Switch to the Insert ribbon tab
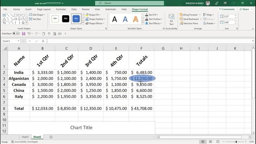256x144 pixels. [x=28, y=9]
